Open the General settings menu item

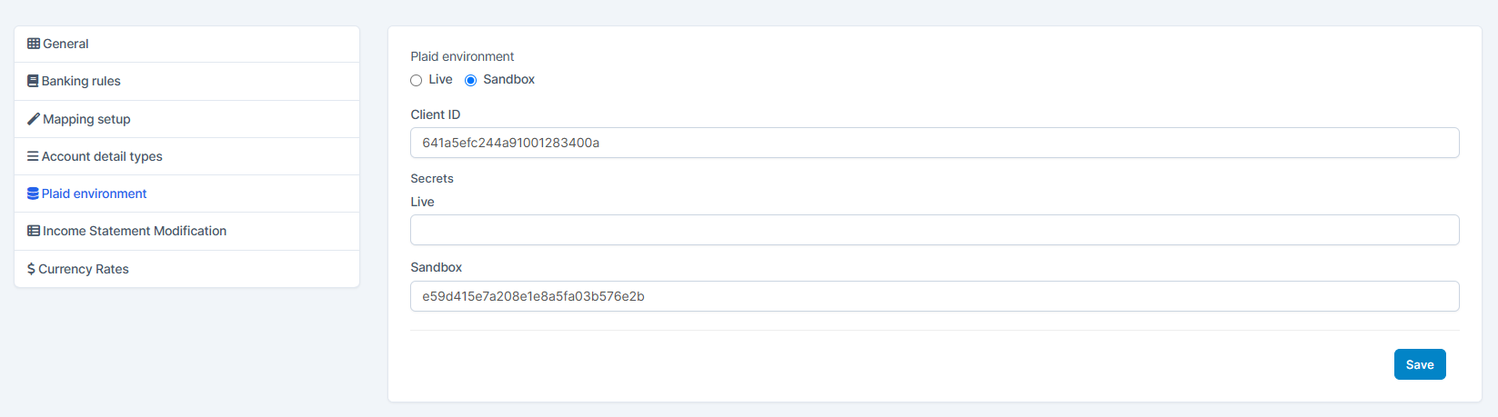tap(65, 44)
